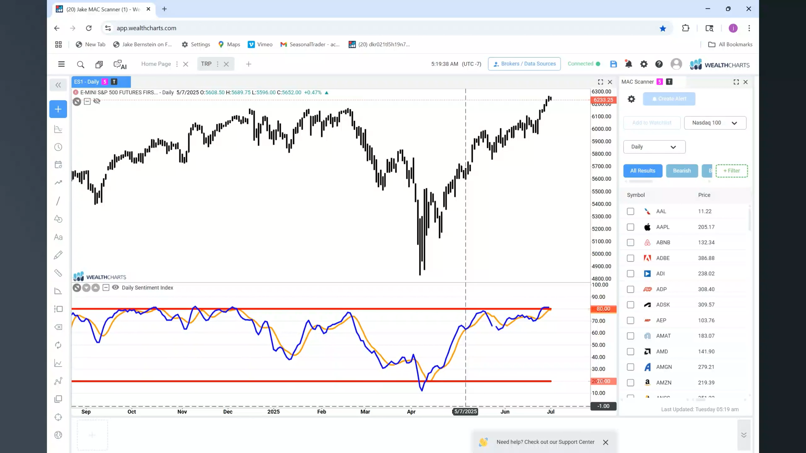Select the Aa text annotation tool

pyautogui.click(x=58, y=237)
